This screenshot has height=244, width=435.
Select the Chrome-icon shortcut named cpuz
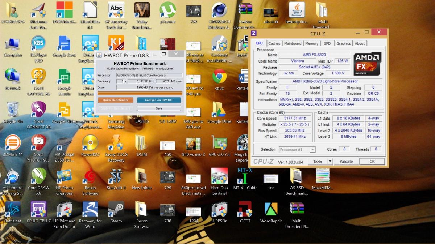point(219,80)
